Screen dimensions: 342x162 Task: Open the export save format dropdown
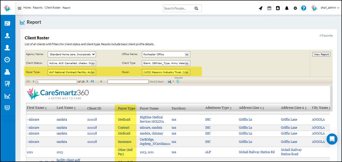click(x=173, y=81)
